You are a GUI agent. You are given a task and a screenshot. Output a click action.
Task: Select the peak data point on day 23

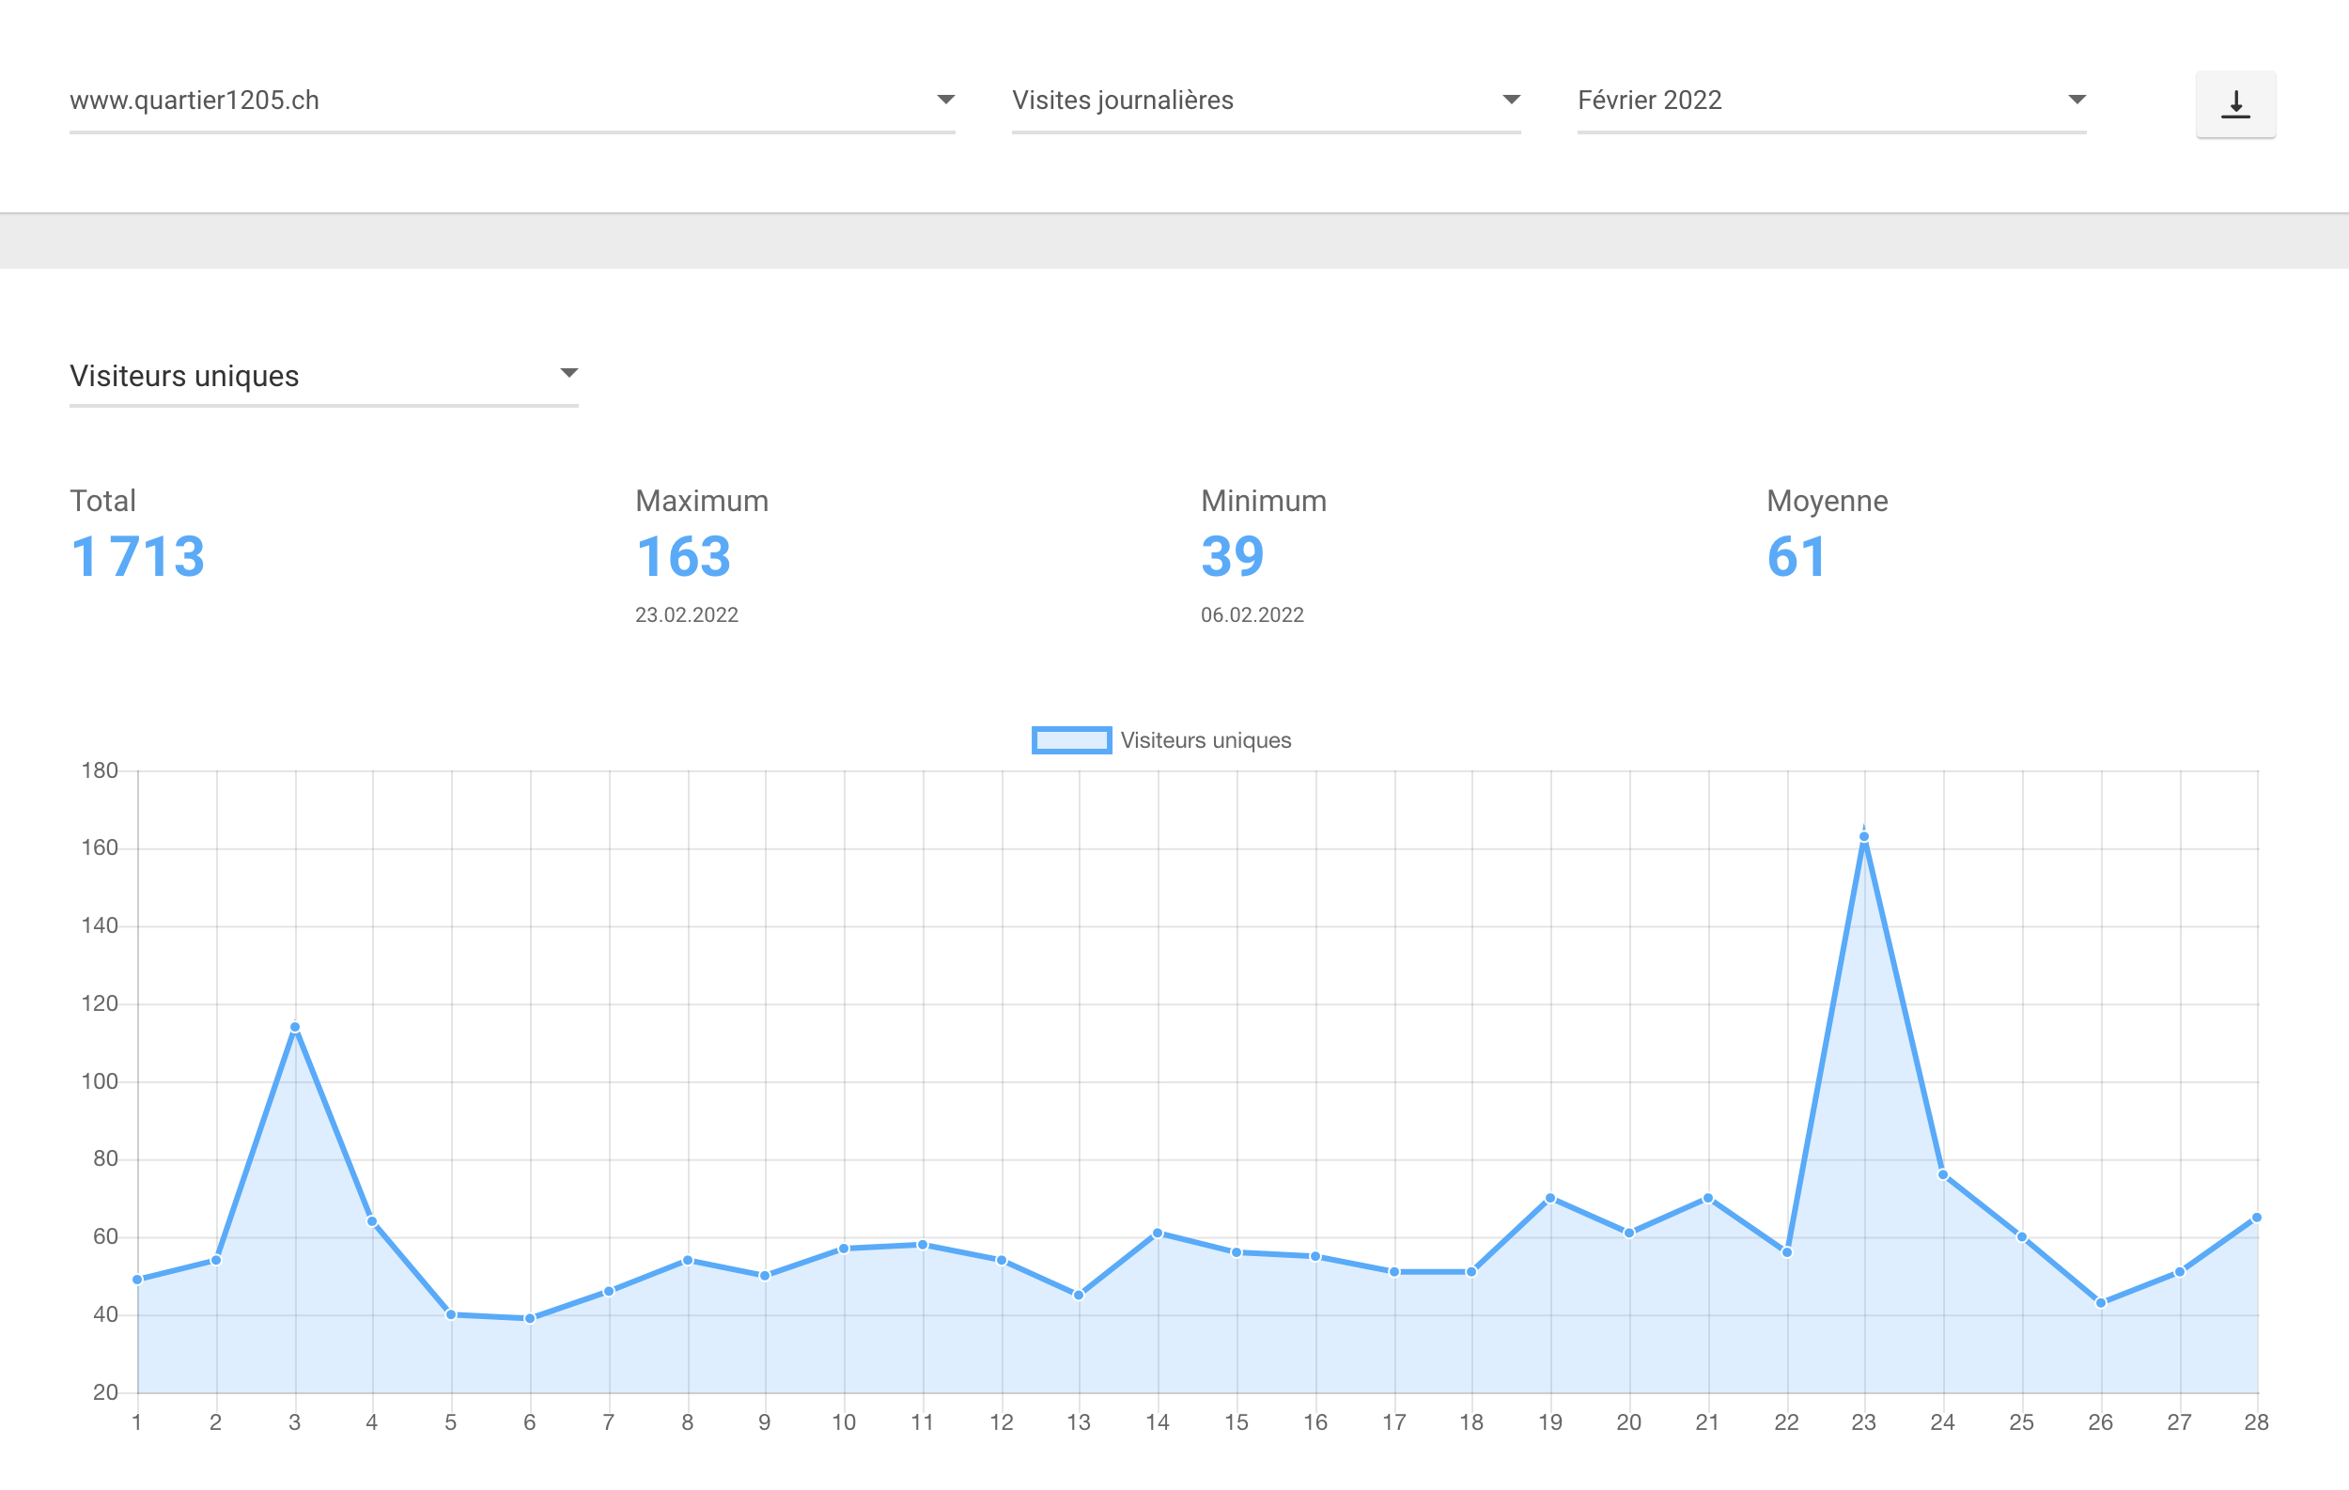click(1864, 837)
